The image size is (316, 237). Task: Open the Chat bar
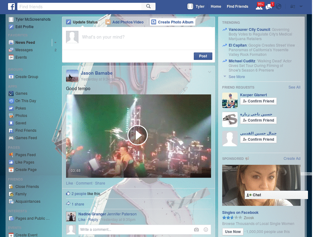click(276, 195)
